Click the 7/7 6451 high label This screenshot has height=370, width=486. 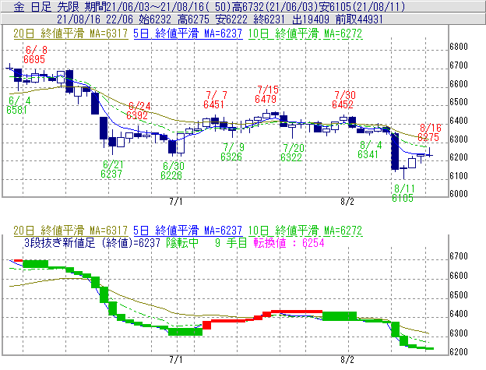tap(215, 100)
